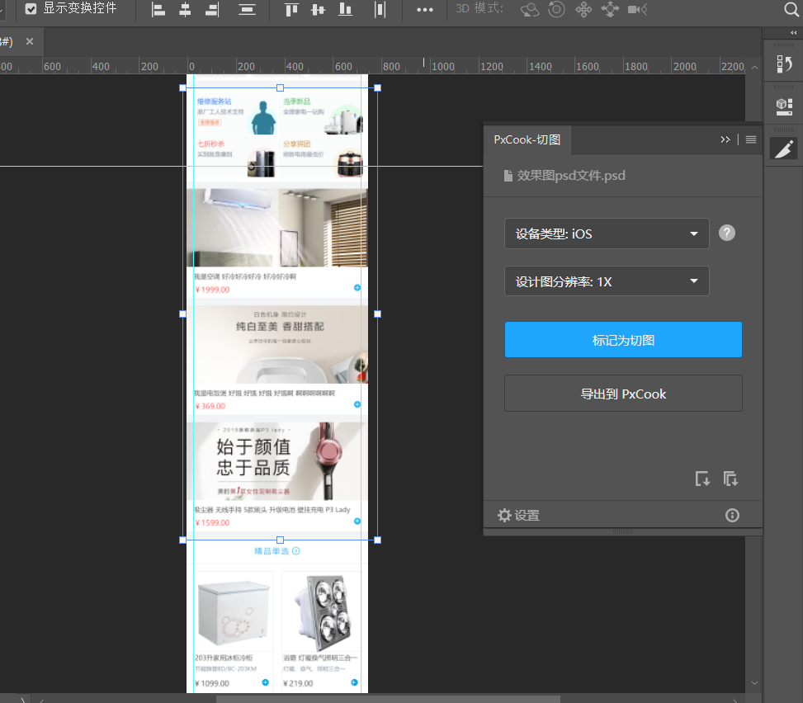Viewport: 803px width, 703px height.
Task: Click the distribute horizontally icon
Action: [380, 9]
